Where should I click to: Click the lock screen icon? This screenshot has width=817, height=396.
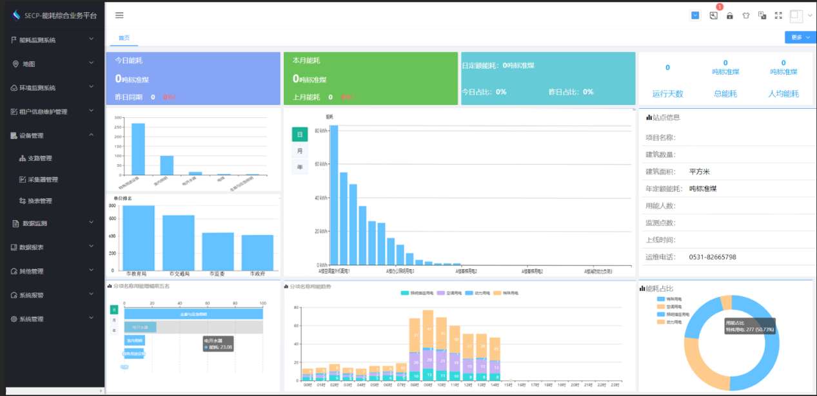(x=729, y=15)
